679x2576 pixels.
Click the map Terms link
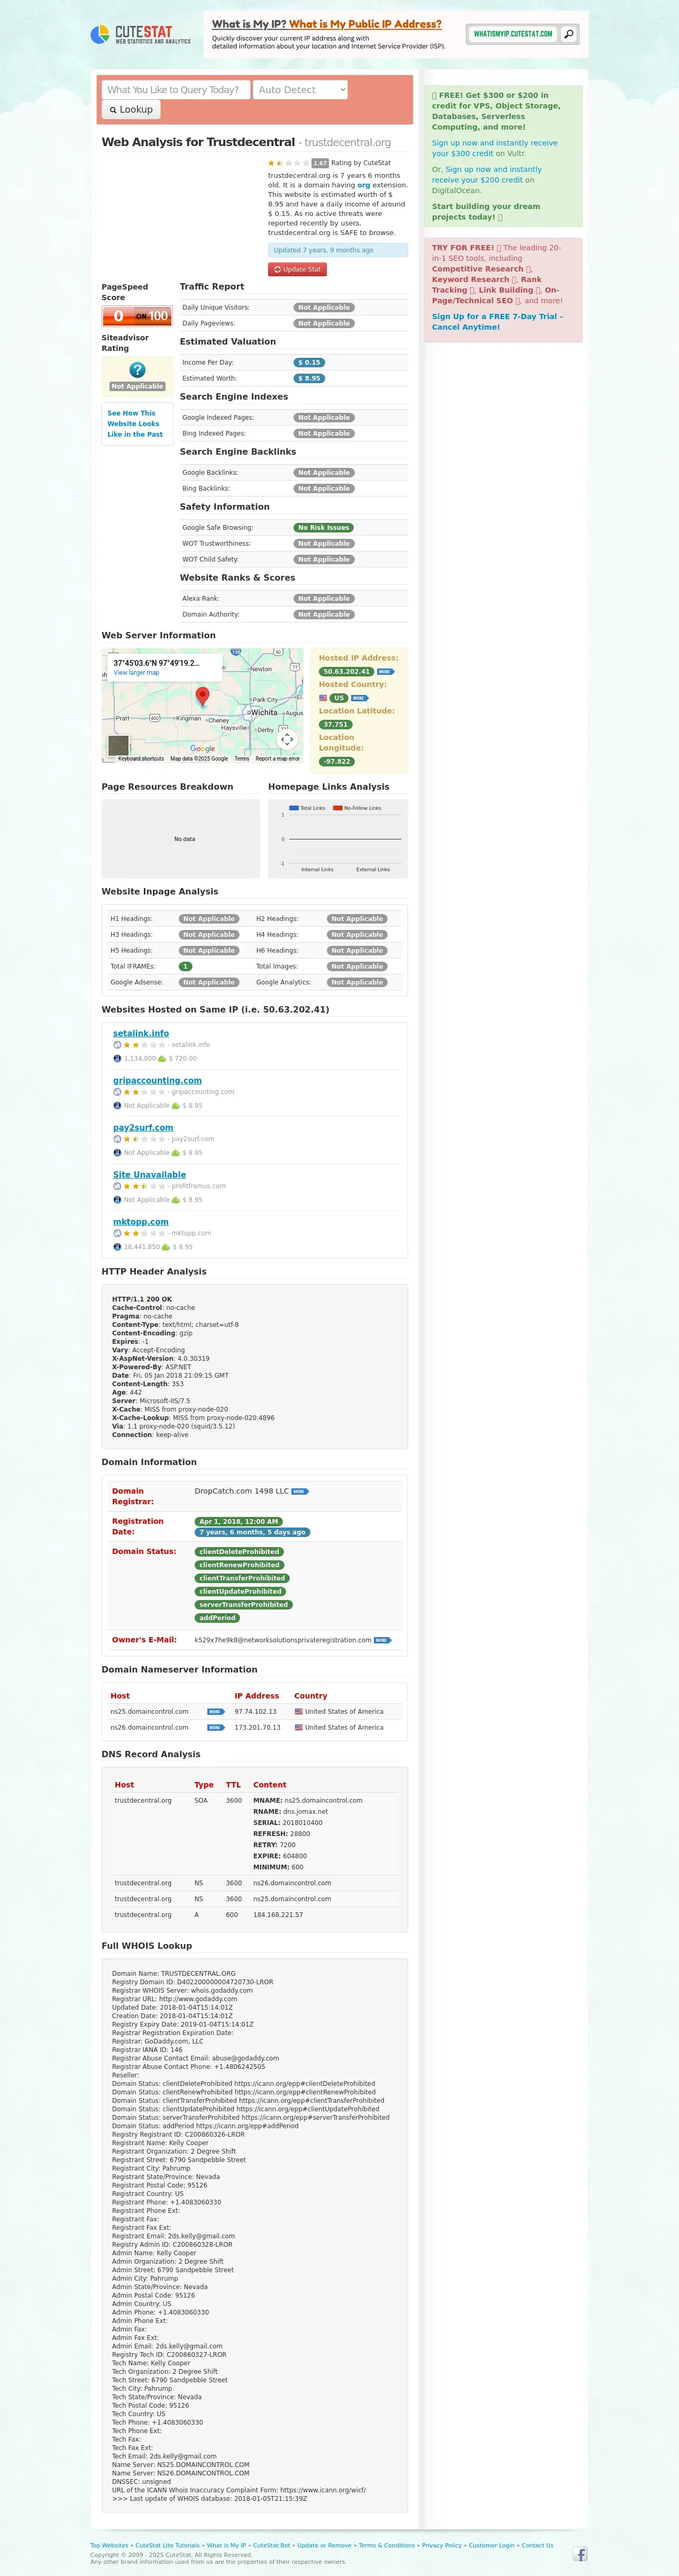point(242,759)
